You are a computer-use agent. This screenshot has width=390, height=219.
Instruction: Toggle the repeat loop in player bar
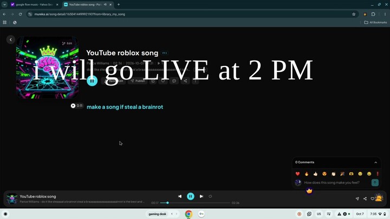210,196
